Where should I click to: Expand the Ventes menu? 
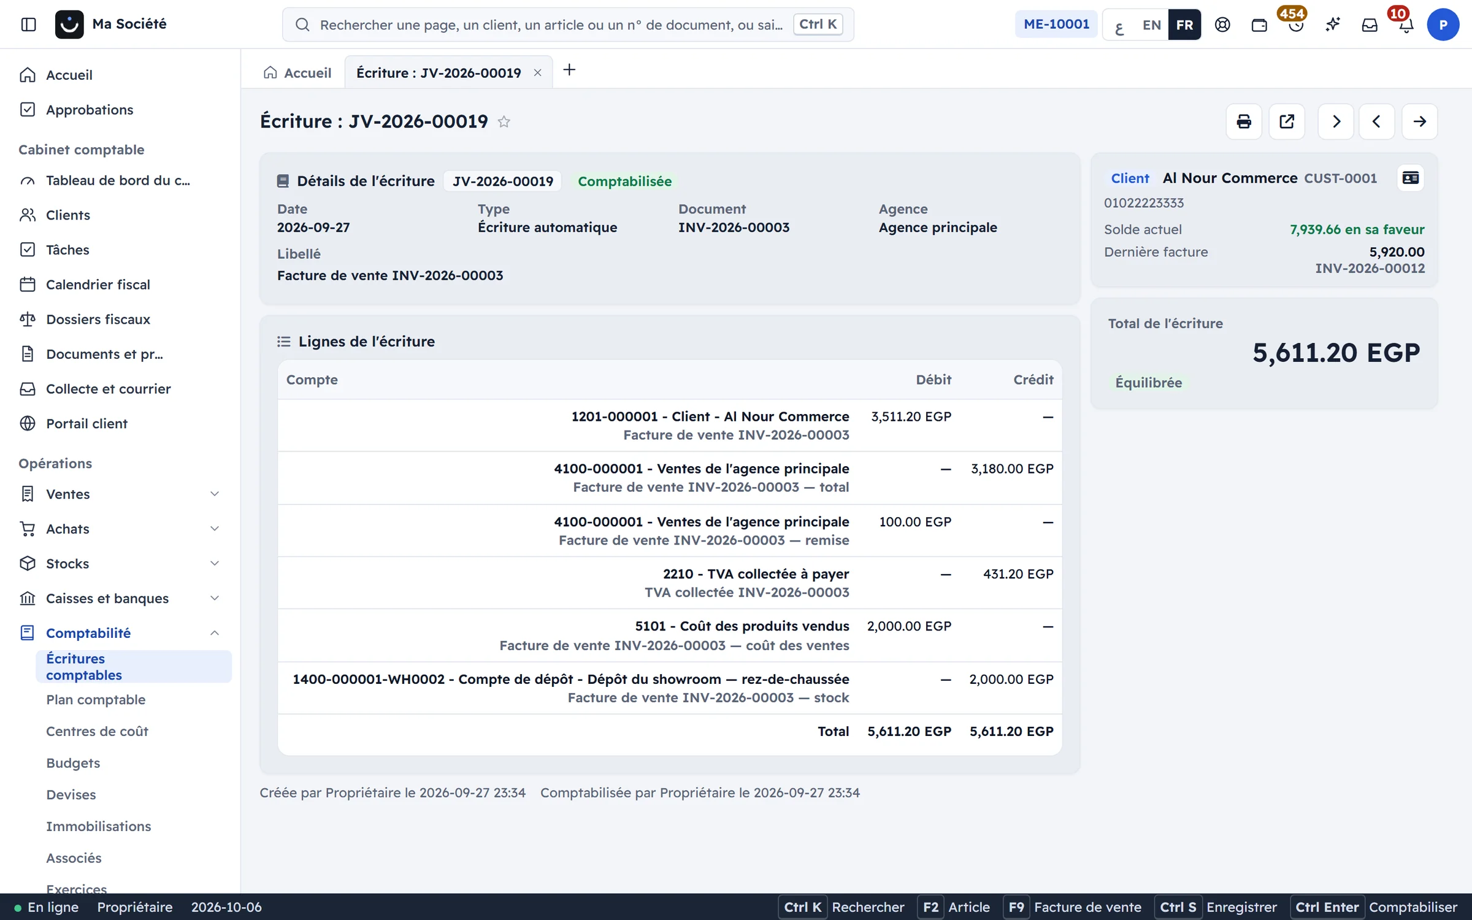tap(120, 494)
